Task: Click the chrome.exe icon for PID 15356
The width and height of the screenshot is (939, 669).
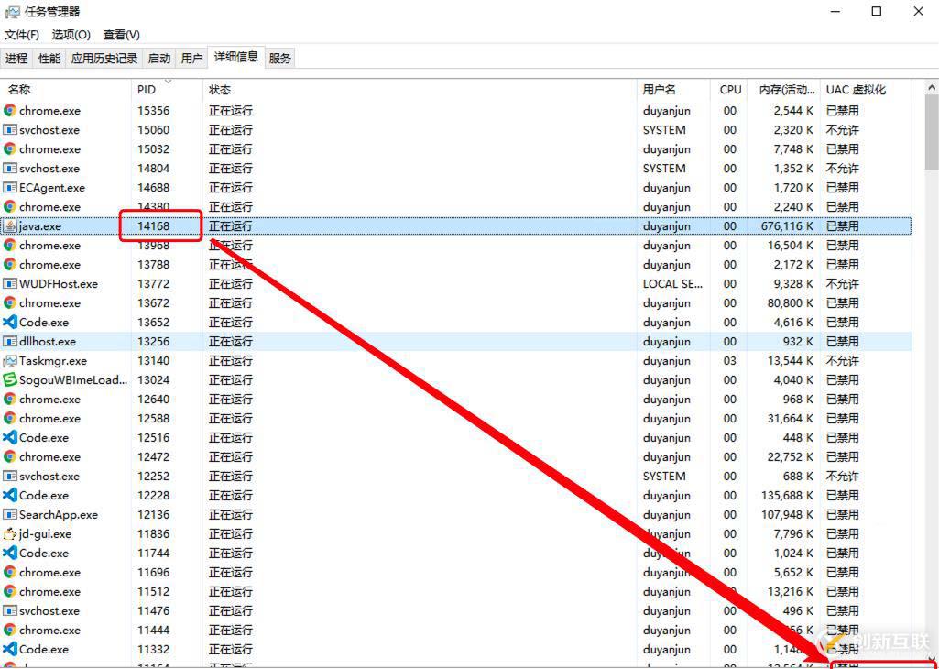Action: pyautogui.click(x=9, y=110)
